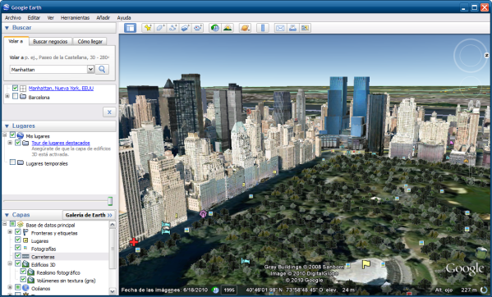Collapse the Mis lugares tree node
The image size is (492, 297).
(x=5, y=135)
